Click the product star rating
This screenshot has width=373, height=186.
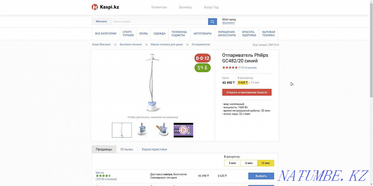point(230,68)
